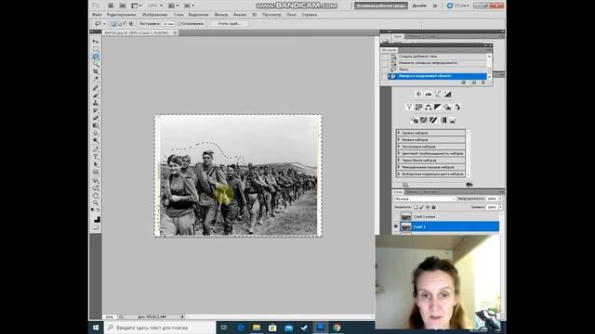Open the blend mode dropdown Обычные

[425, 199]
